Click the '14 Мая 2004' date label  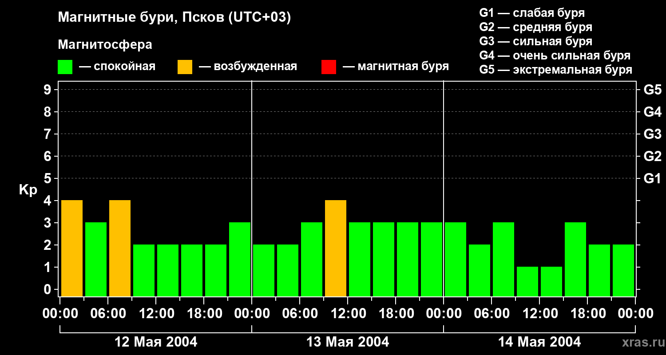click(x=539, y=342)
